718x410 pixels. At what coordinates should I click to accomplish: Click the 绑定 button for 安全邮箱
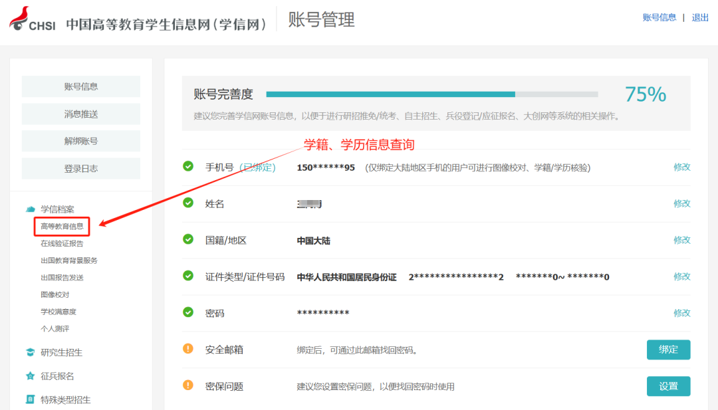click(x=669, y=350)
